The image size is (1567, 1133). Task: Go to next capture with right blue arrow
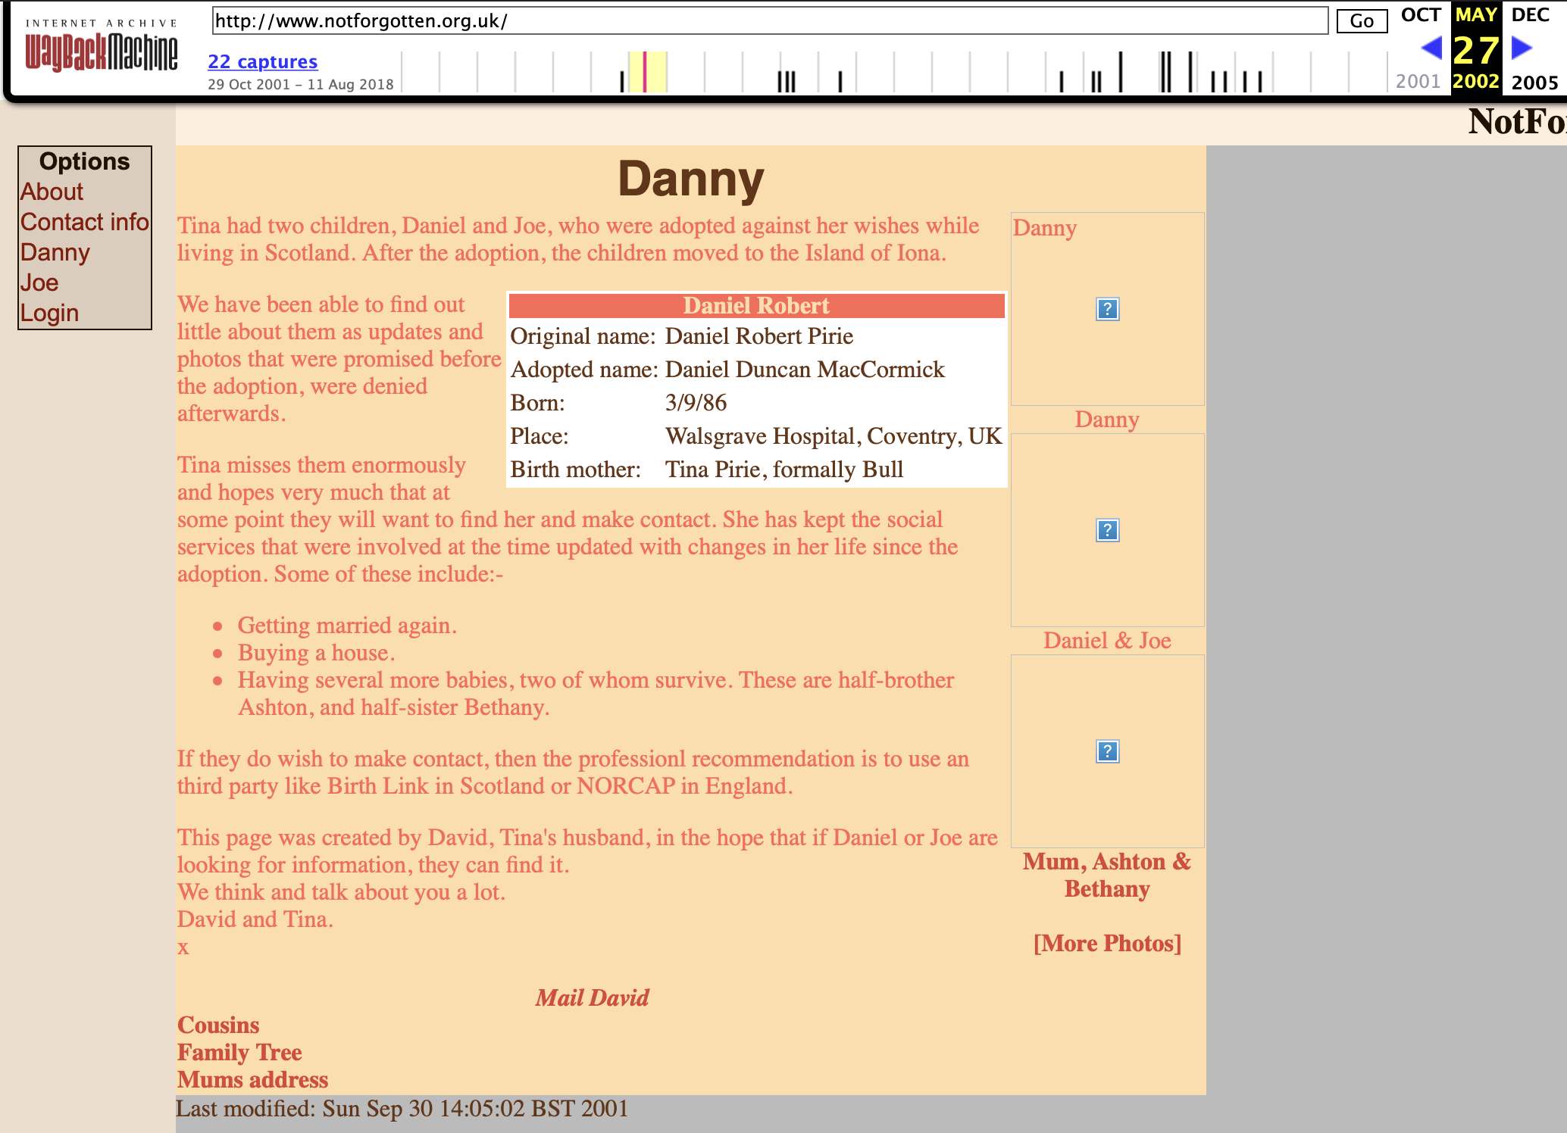pos(1522,48)
